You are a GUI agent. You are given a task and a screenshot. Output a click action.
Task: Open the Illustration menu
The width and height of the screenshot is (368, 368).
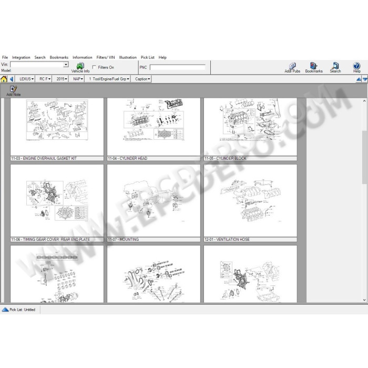[x=128, y=57]
